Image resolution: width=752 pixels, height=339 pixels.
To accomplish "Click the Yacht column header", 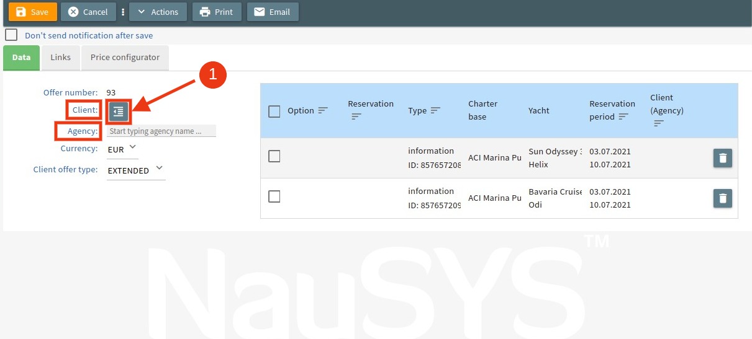I will pos(539,110).
